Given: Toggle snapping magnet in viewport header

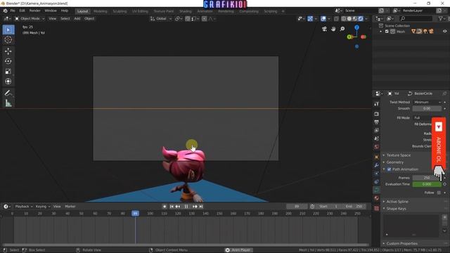Looking at the screenshot, I should (x=188, y=19).
